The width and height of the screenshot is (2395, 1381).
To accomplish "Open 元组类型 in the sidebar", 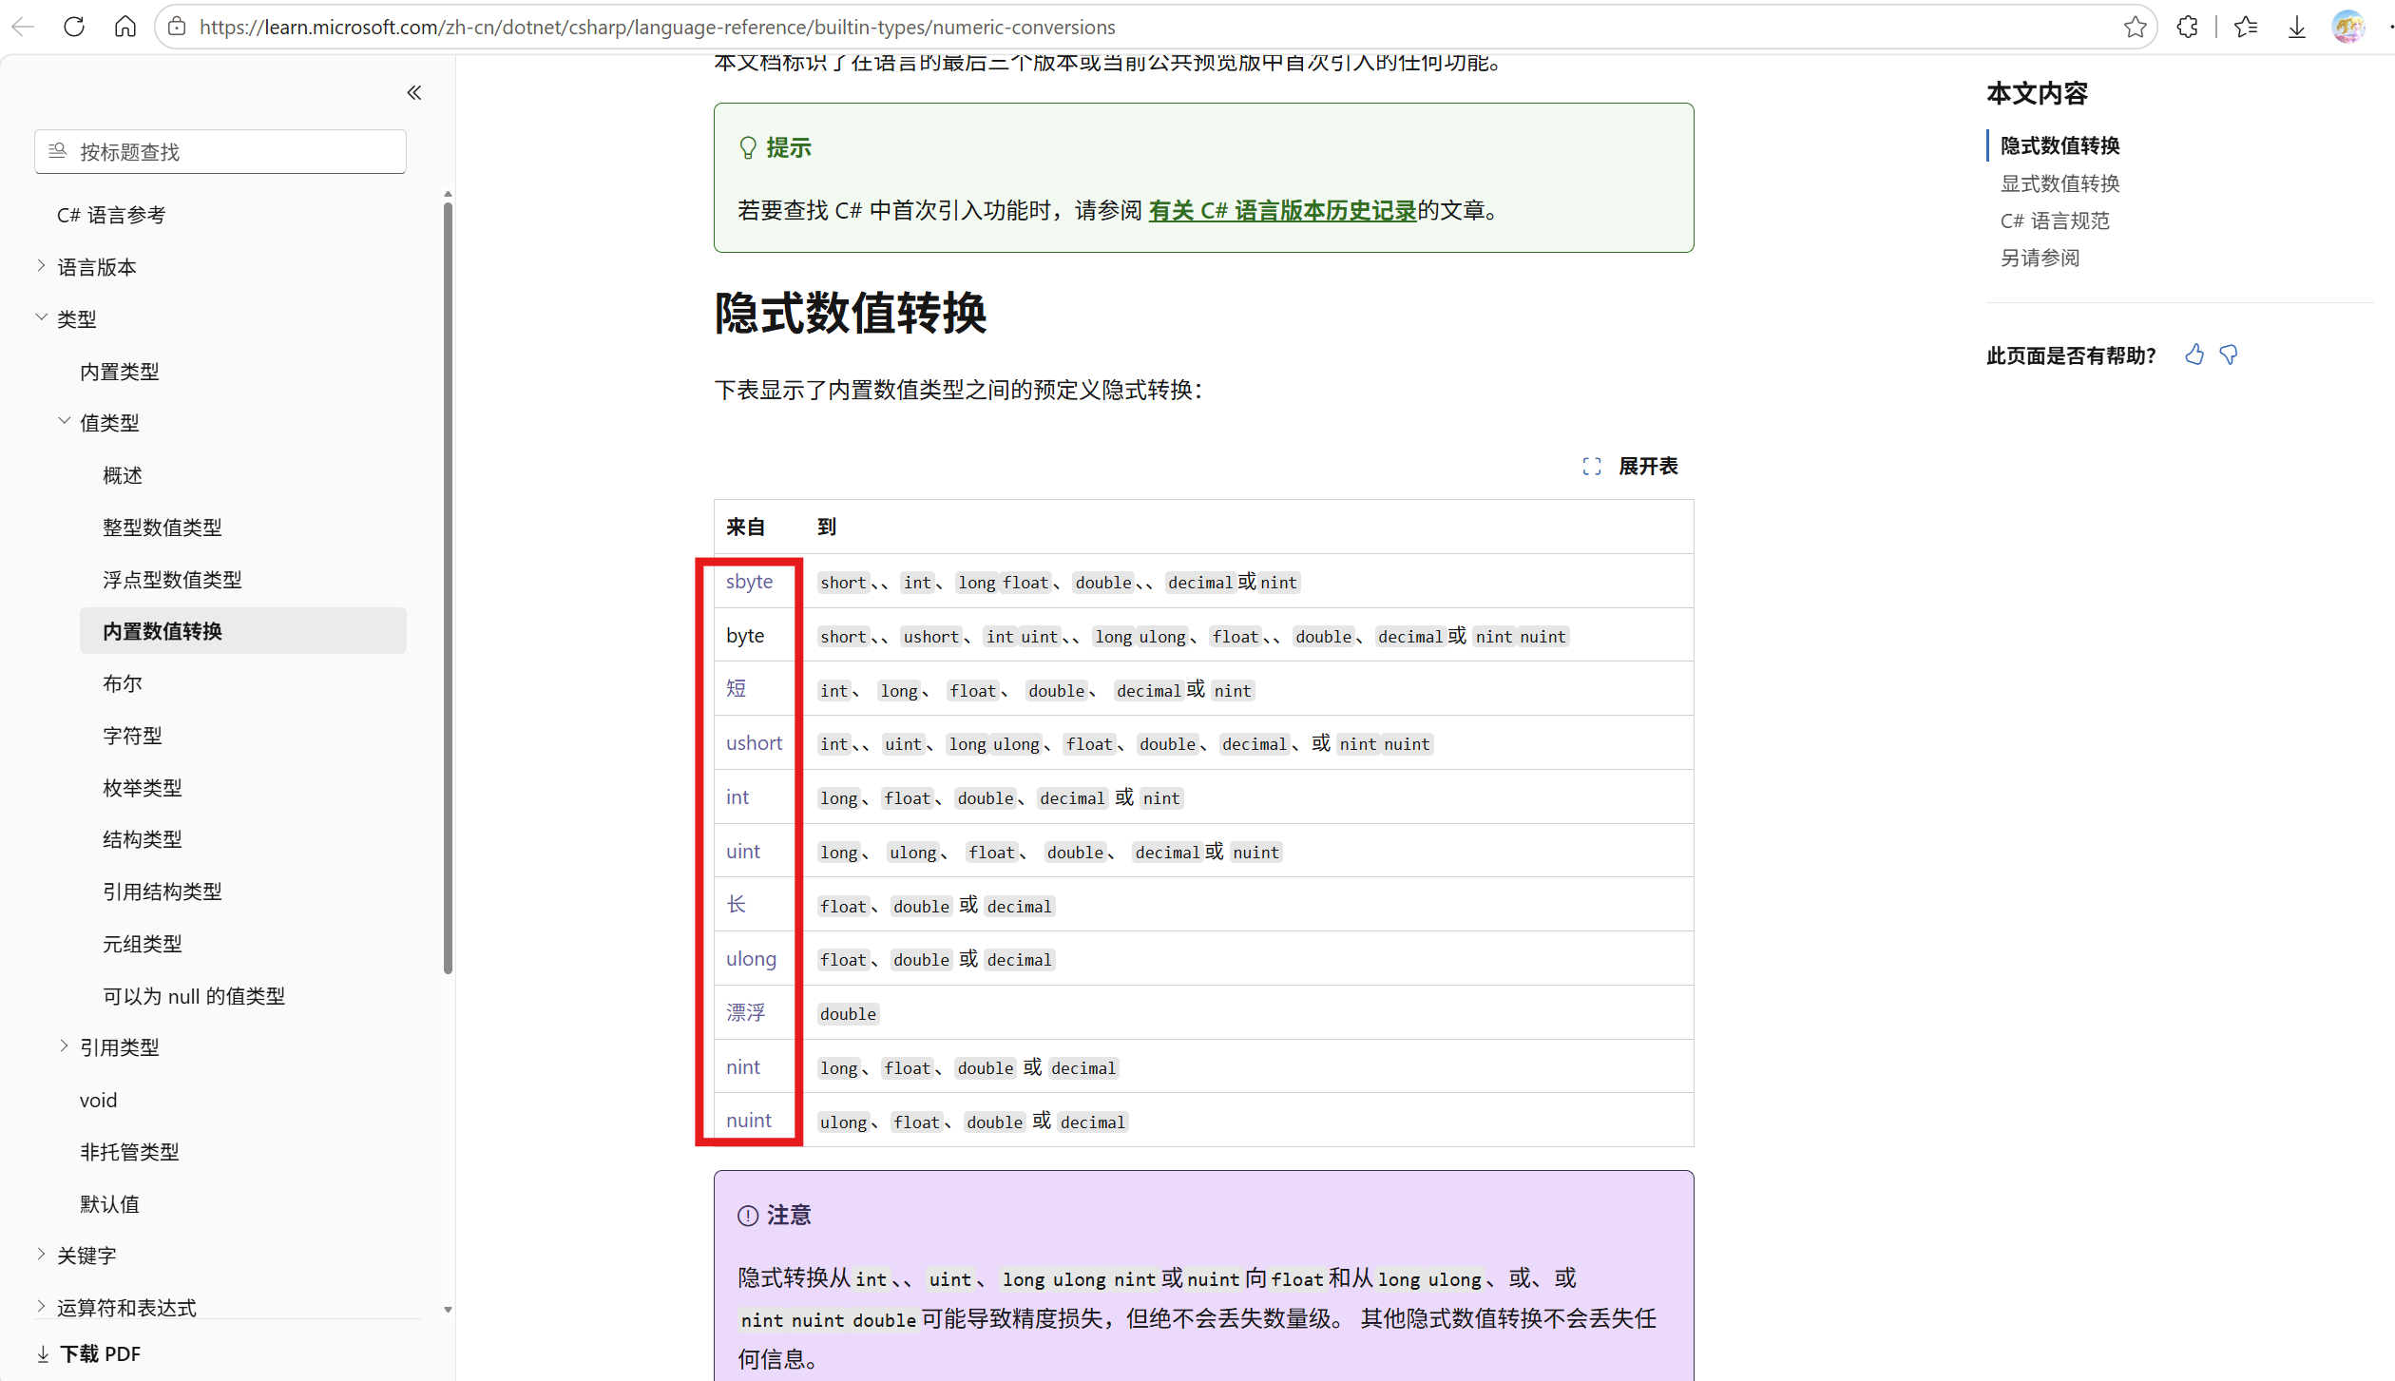I will click(143, 944).
